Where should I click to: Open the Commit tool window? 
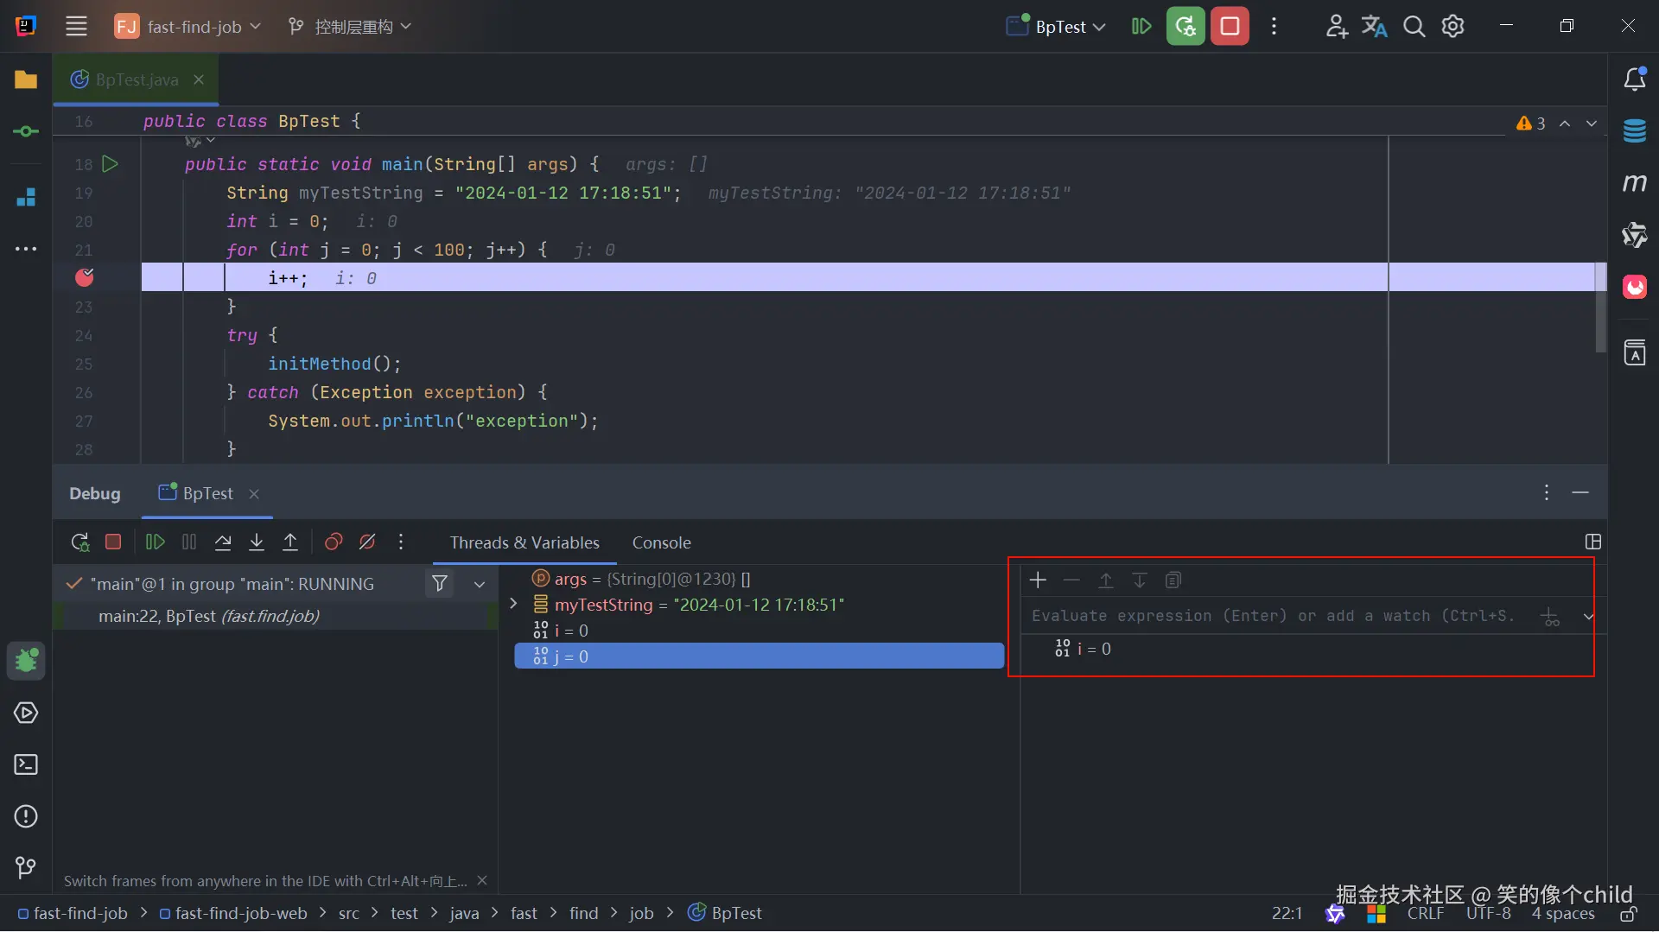(x=26, y=131)
